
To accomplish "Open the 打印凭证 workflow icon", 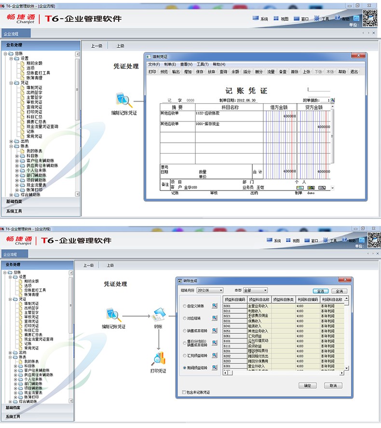I will coord(159,359).
